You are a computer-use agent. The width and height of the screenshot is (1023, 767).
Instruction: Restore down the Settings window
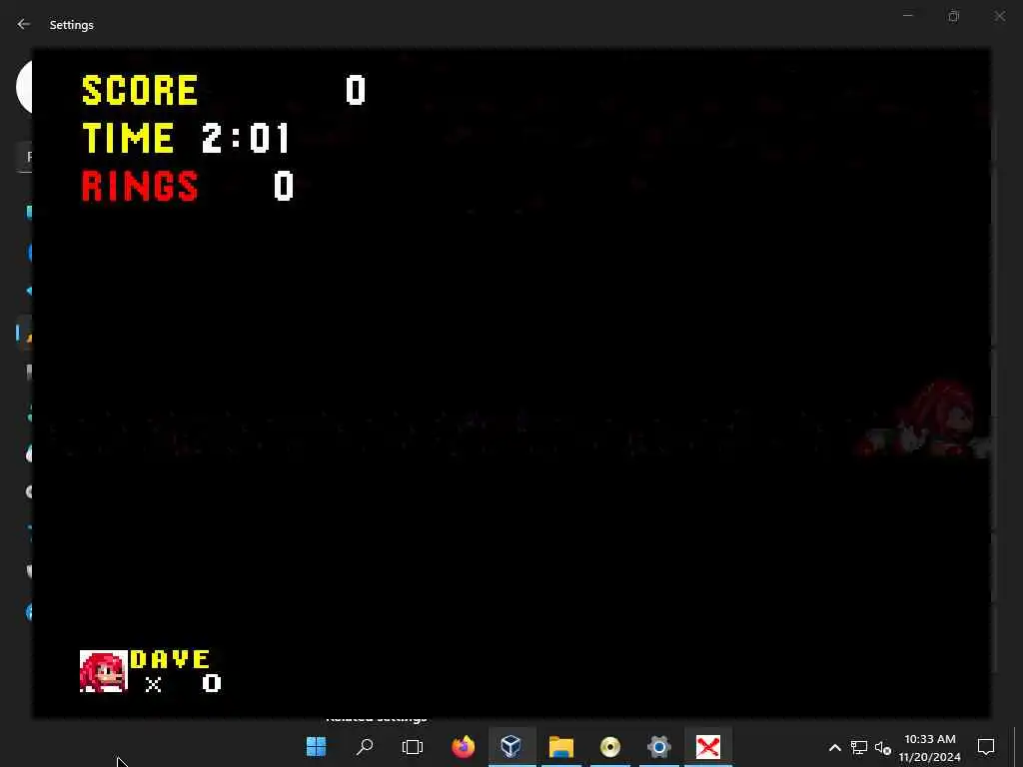953,16
